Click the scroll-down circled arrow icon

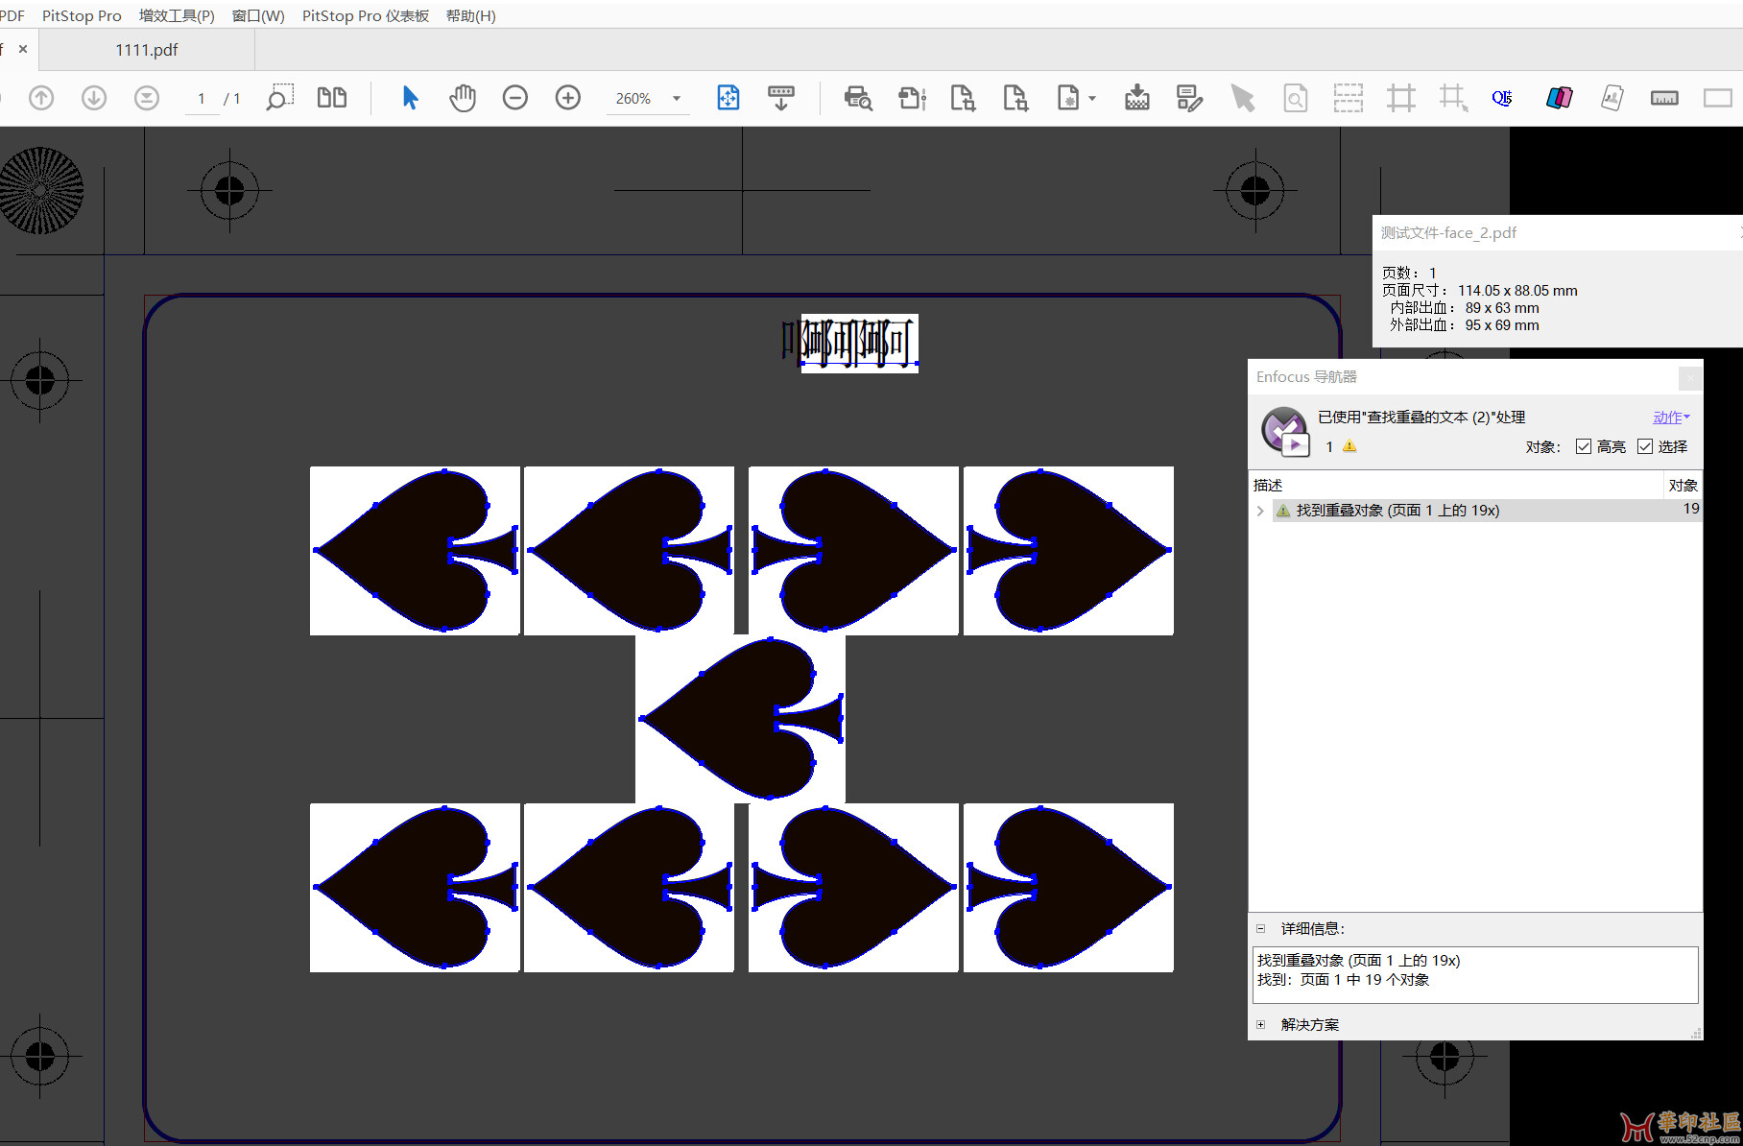tap(147, 98)
